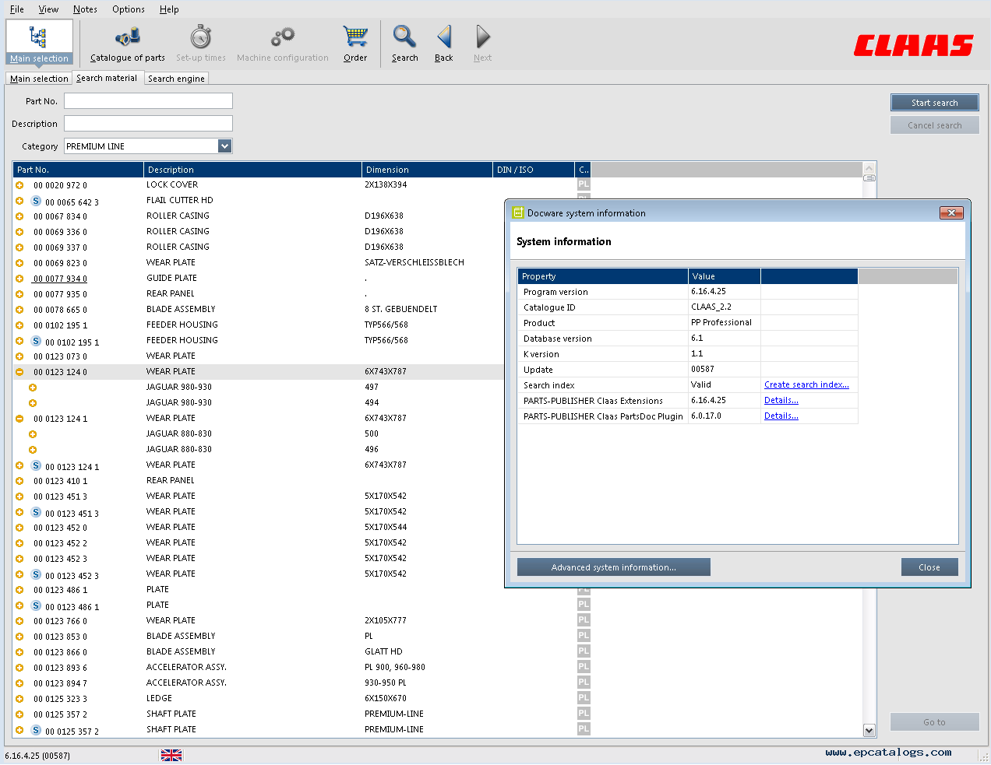Expand the GUIDE PLATE row 00 0077 934 0
The height and width of the screenshot is (765, 991).
click(19, 279)
